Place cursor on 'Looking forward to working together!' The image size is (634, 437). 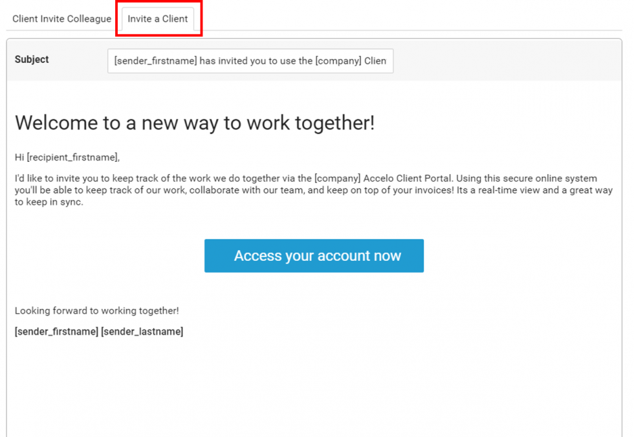(x=96, y=311)
